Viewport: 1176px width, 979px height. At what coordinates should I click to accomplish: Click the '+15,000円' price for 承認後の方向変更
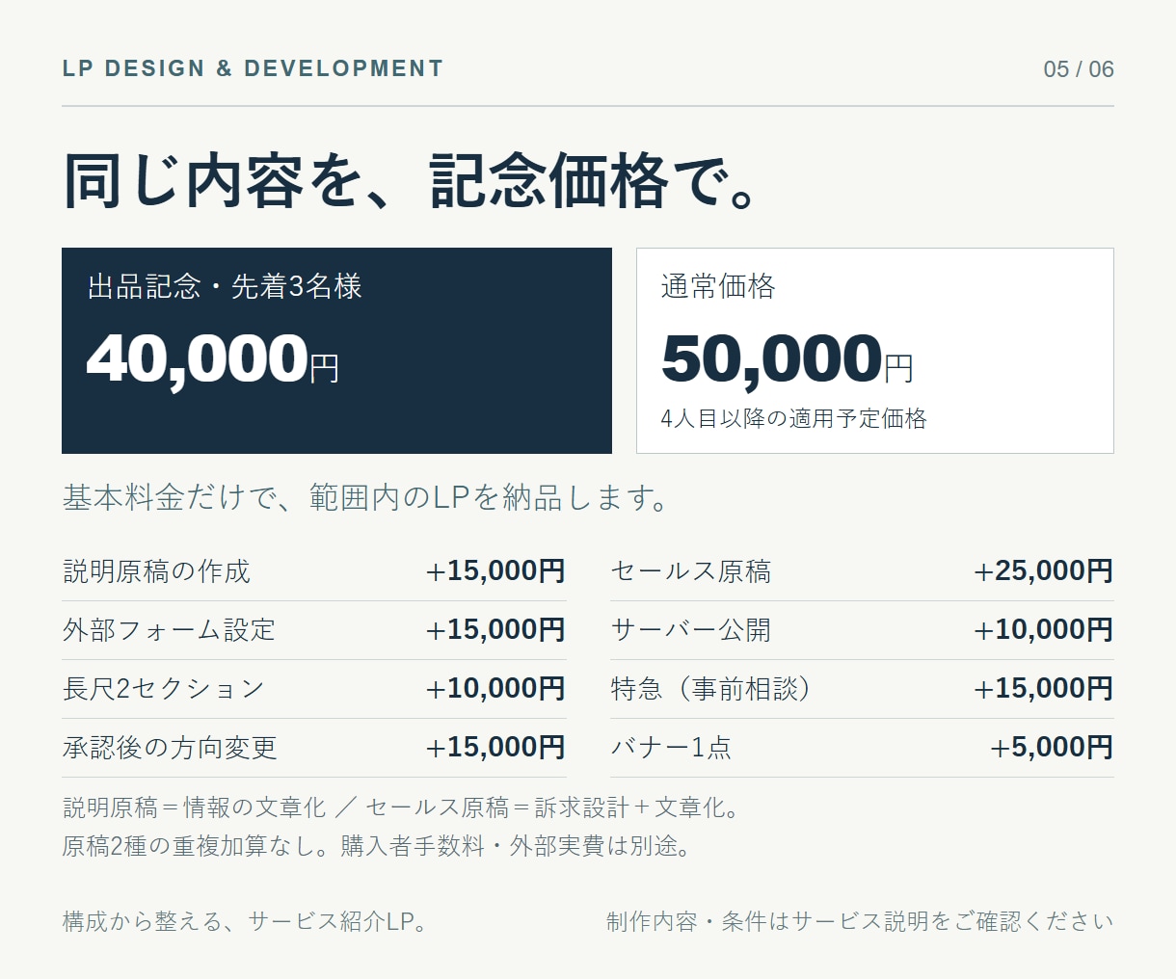point(495,748)
